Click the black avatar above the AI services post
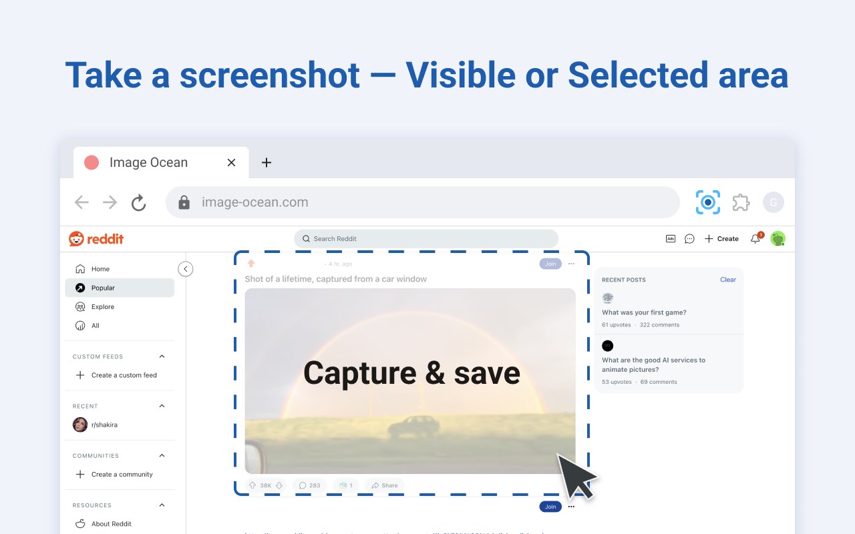Image resolution: width=855 pixels, height=534 pixels. pos(607,346)
